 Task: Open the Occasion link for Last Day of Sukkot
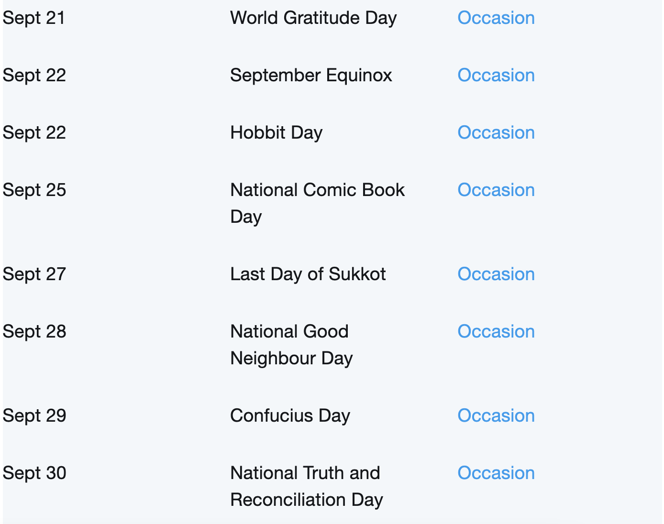point(496,274)
